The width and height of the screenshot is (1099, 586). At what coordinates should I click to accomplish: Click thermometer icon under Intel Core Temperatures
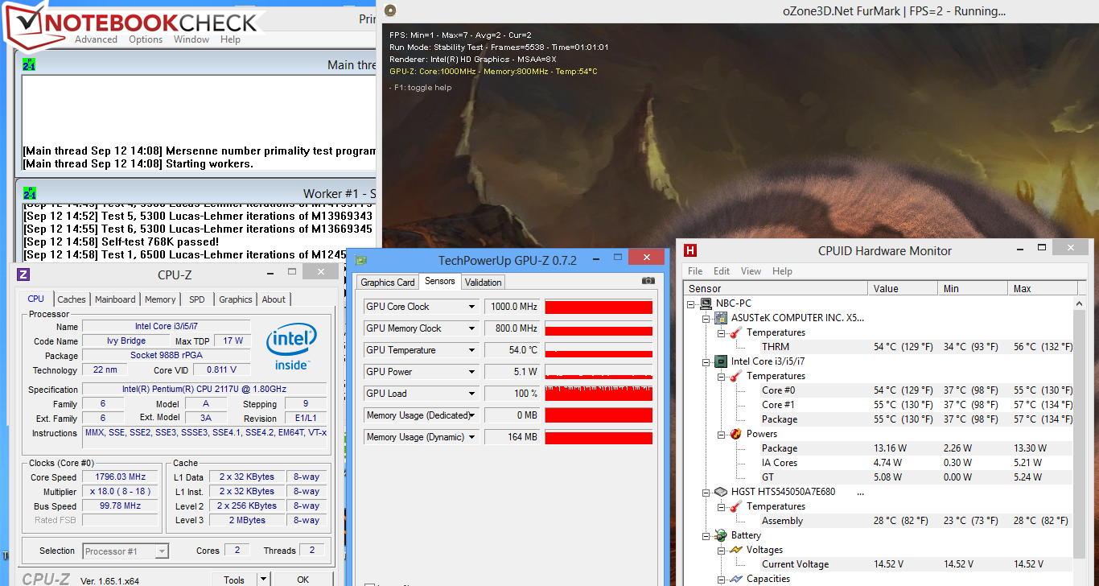click(736, 376)
